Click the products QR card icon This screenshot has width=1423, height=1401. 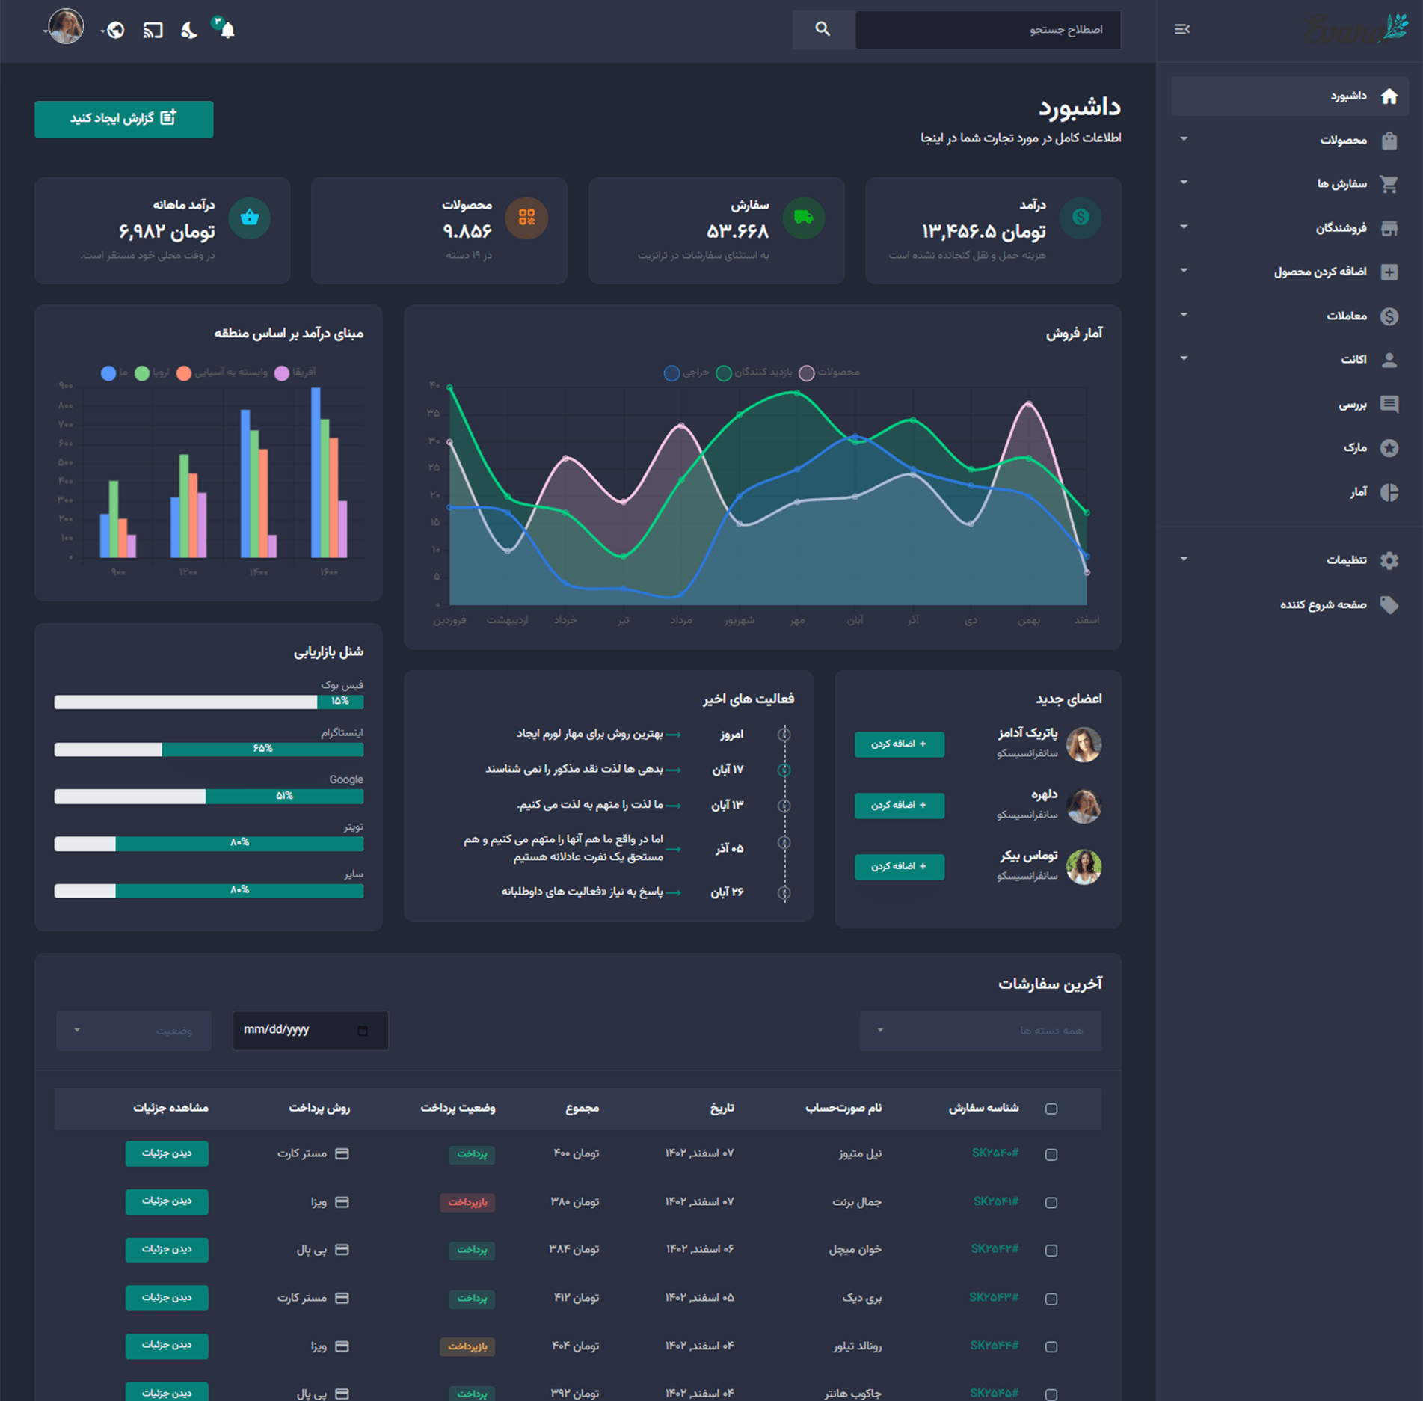(526, 218)
